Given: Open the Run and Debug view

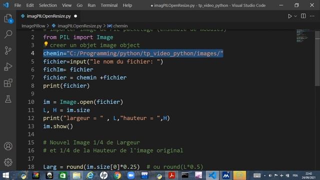Looking at the screenshot, I should tap(8, 66).
